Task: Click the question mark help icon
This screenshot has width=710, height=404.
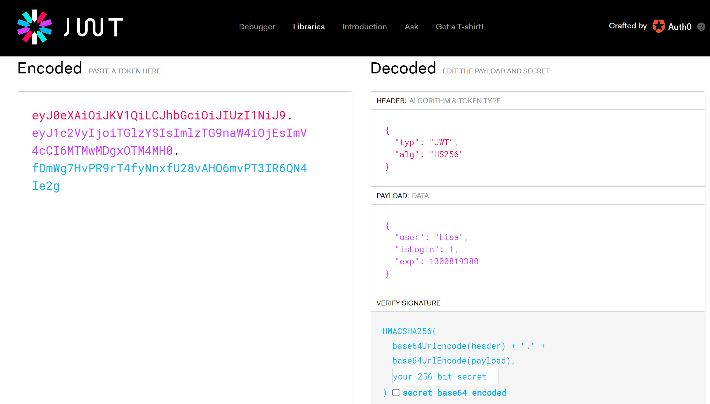Action: coord(701,27)
